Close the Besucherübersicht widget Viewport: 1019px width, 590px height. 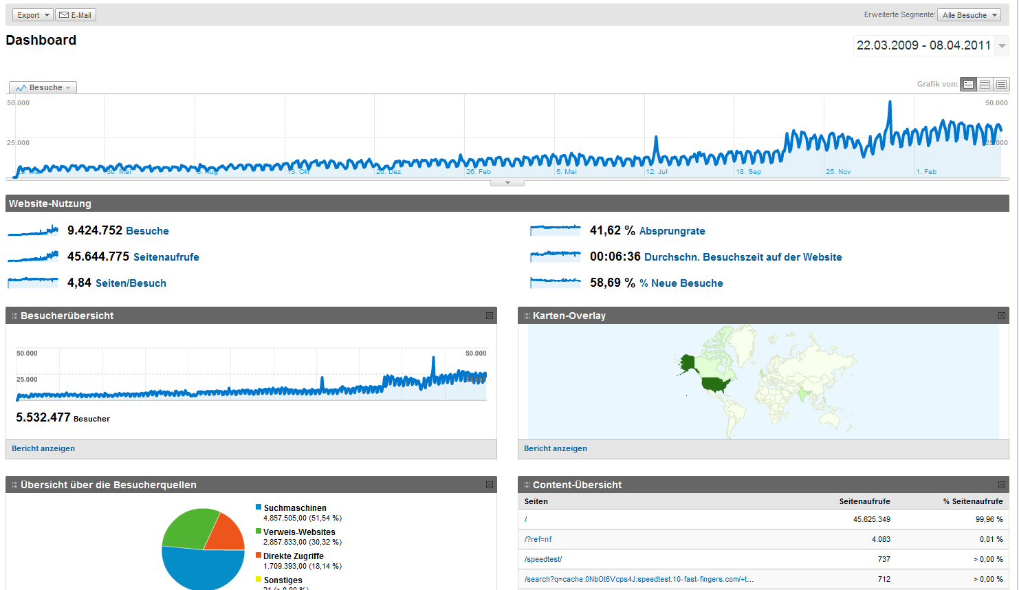490,316
